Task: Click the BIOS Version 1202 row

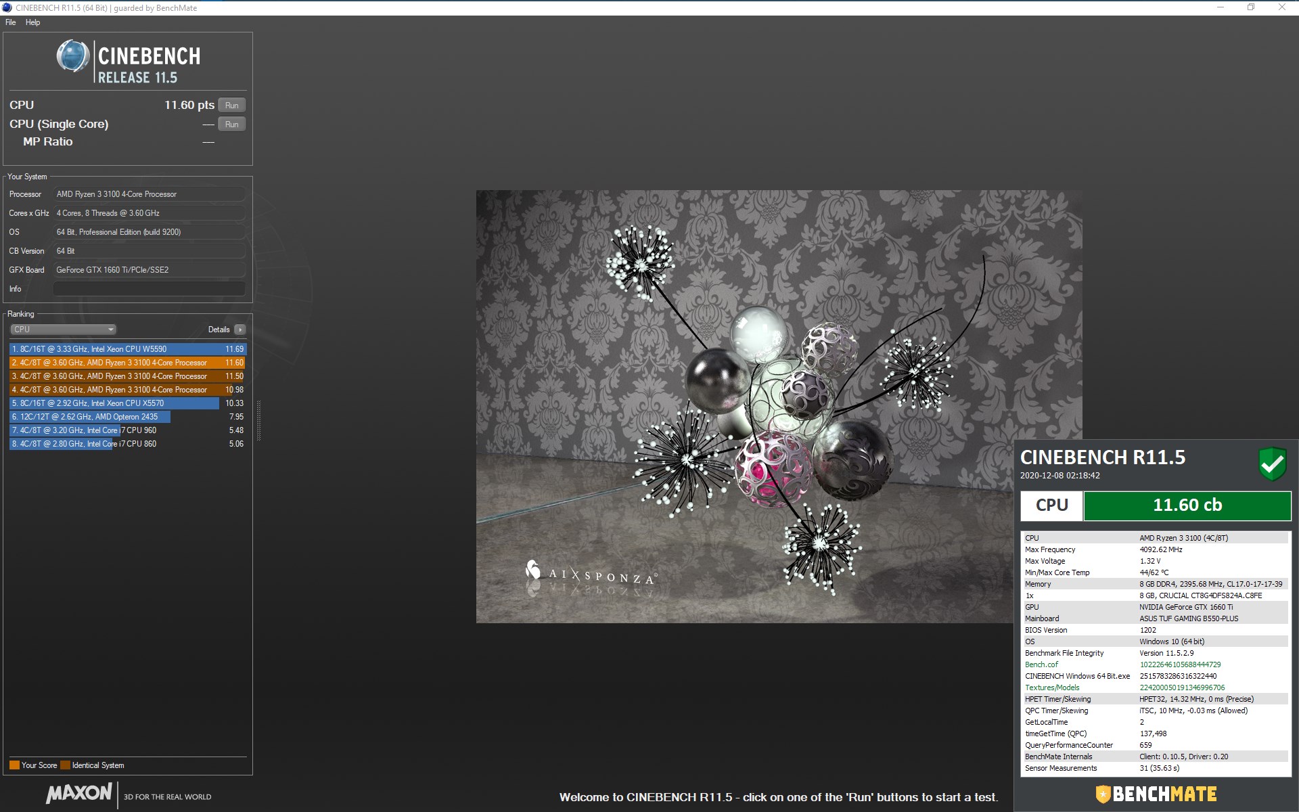Action: (1156, 630)
